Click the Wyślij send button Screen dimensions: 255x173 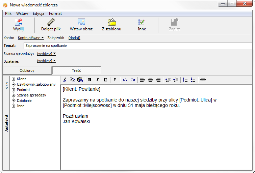click(18, 25)
